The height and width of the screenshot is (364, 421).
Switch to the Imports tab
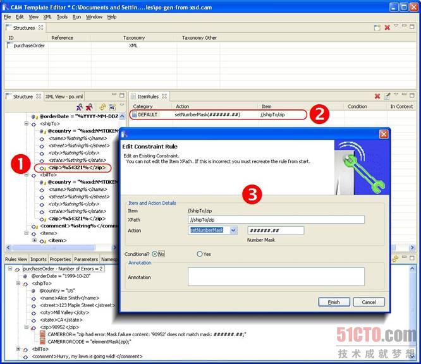tap(39, 259)
